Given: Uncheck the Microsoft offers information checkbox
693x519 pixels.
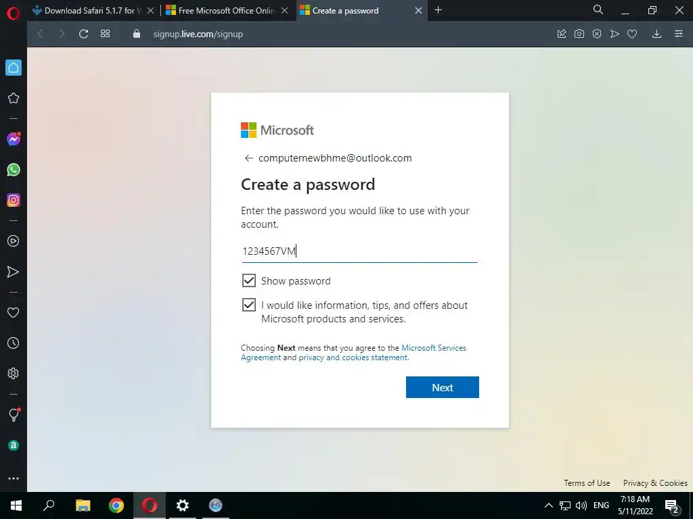Looking at the screenshot, I should point(249,305).
